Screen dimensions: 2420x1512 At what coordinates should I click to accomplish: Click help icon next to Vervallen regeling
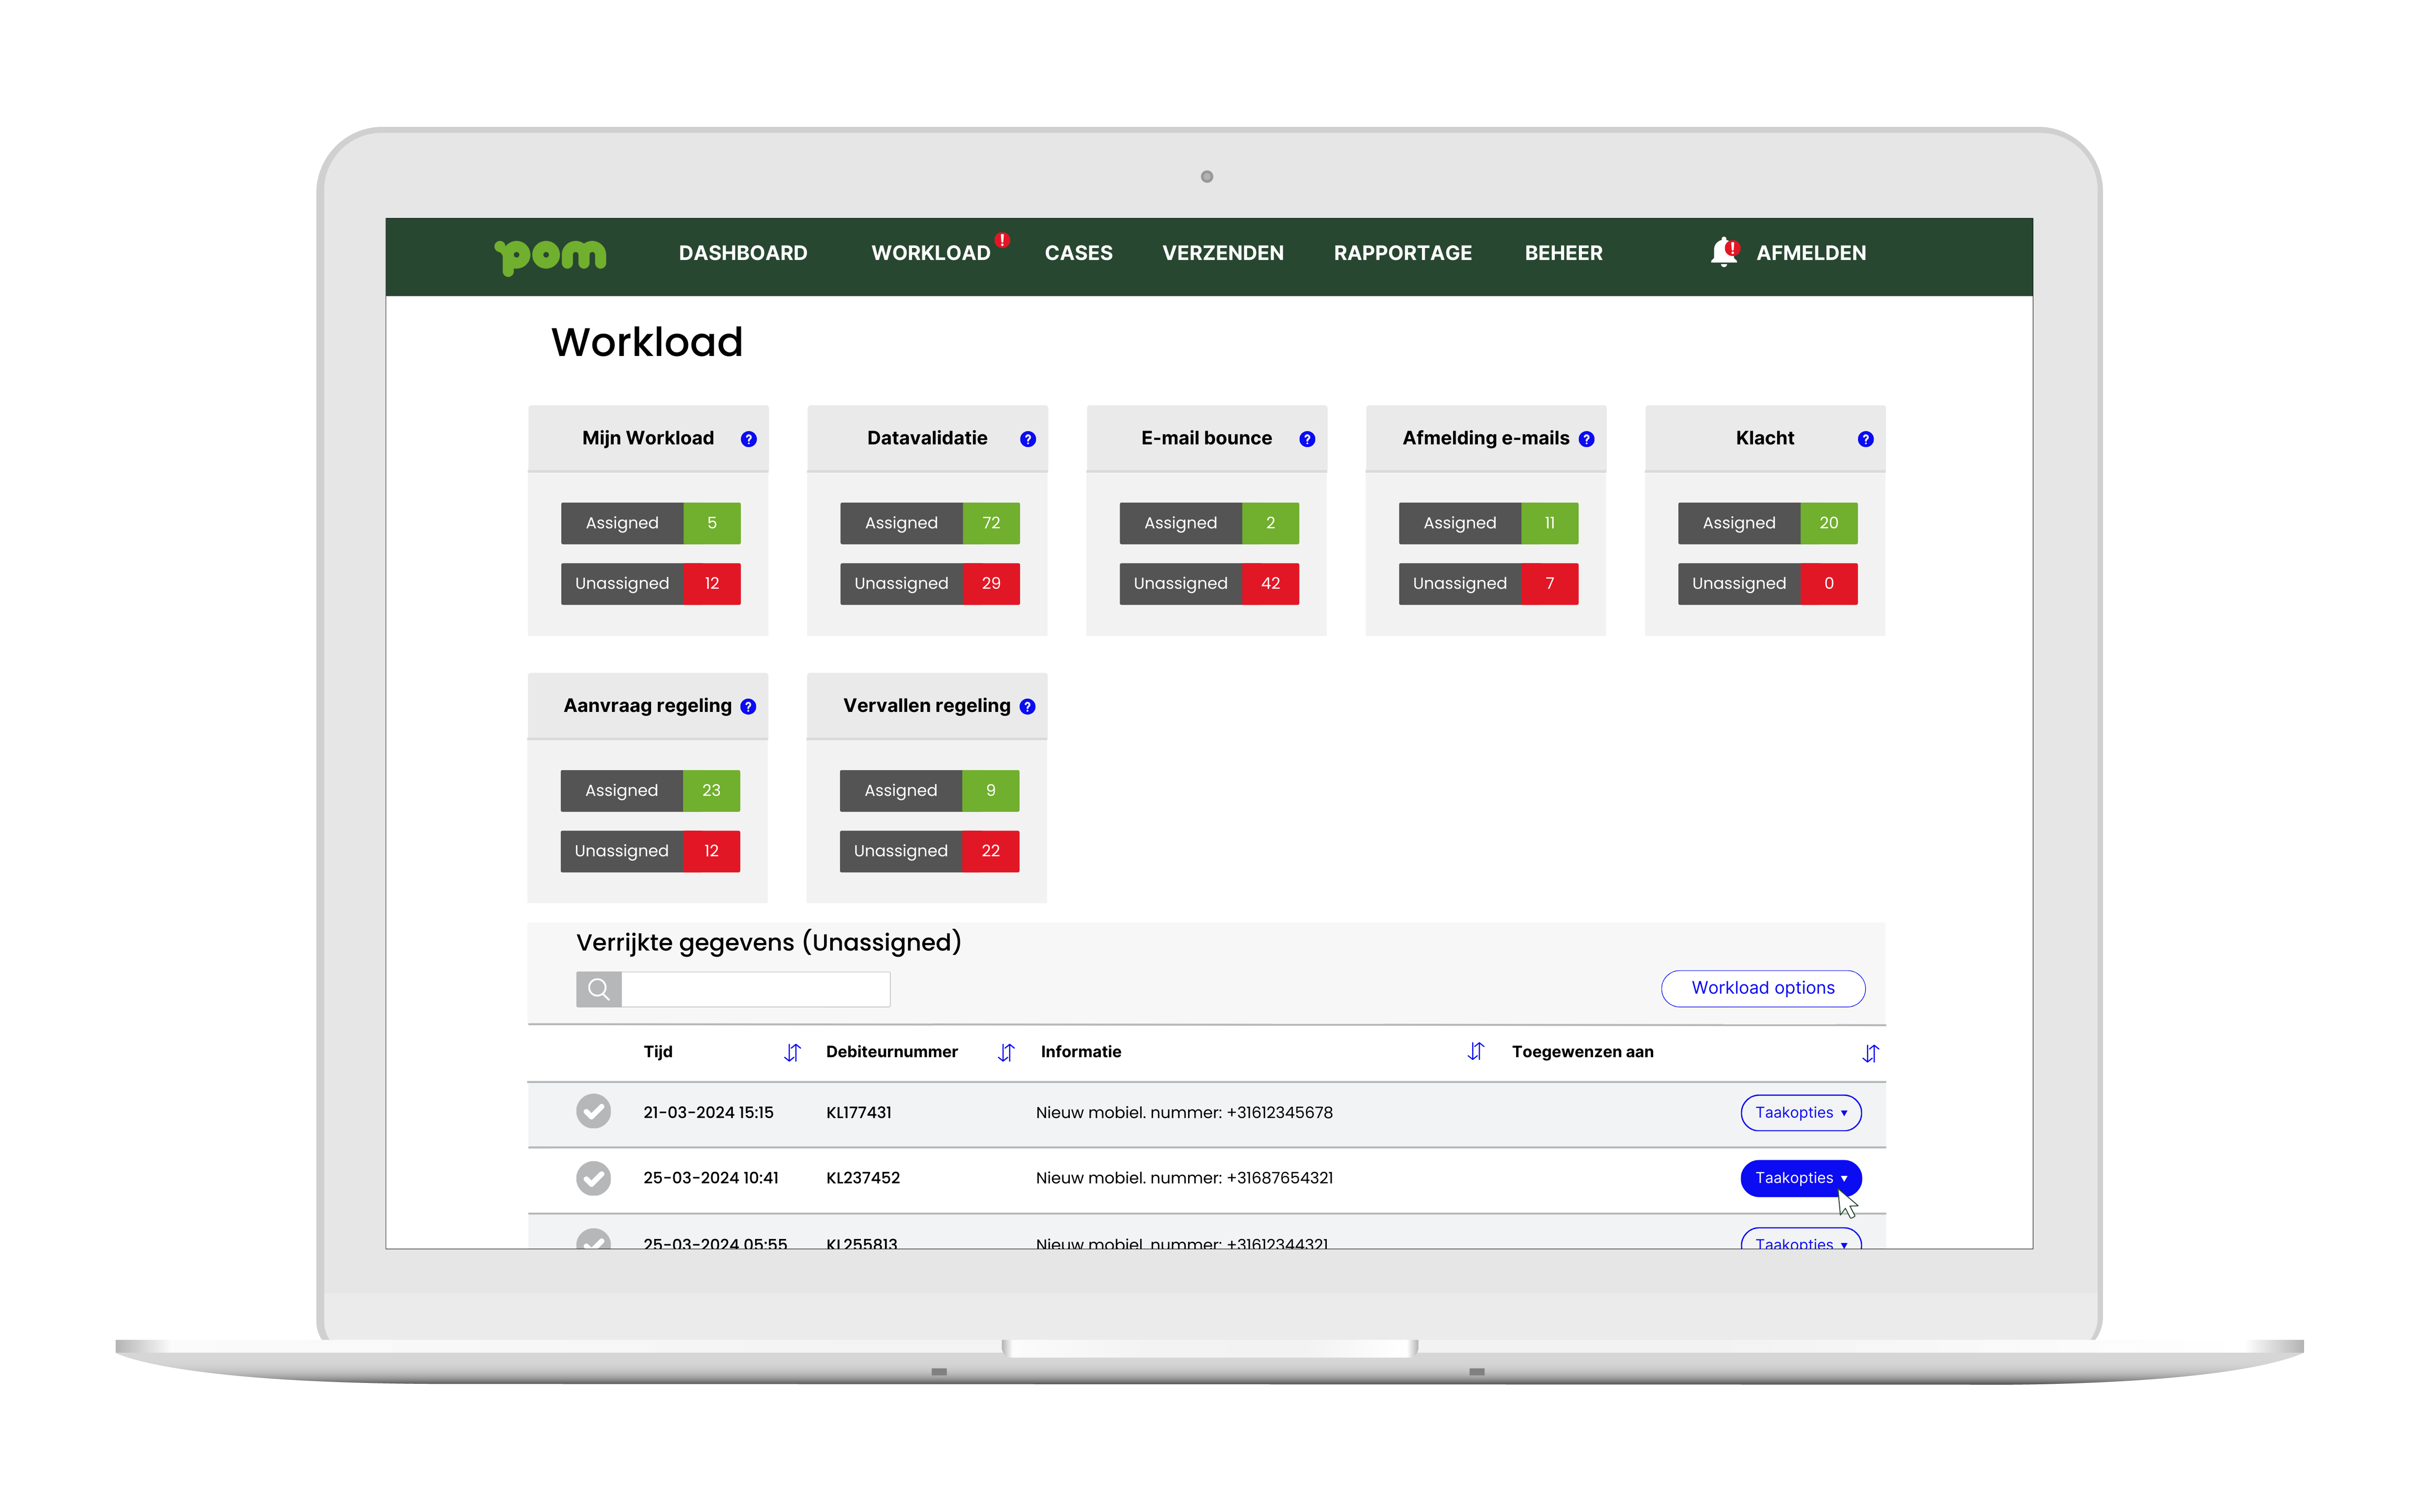click(x=1027, y=707)
